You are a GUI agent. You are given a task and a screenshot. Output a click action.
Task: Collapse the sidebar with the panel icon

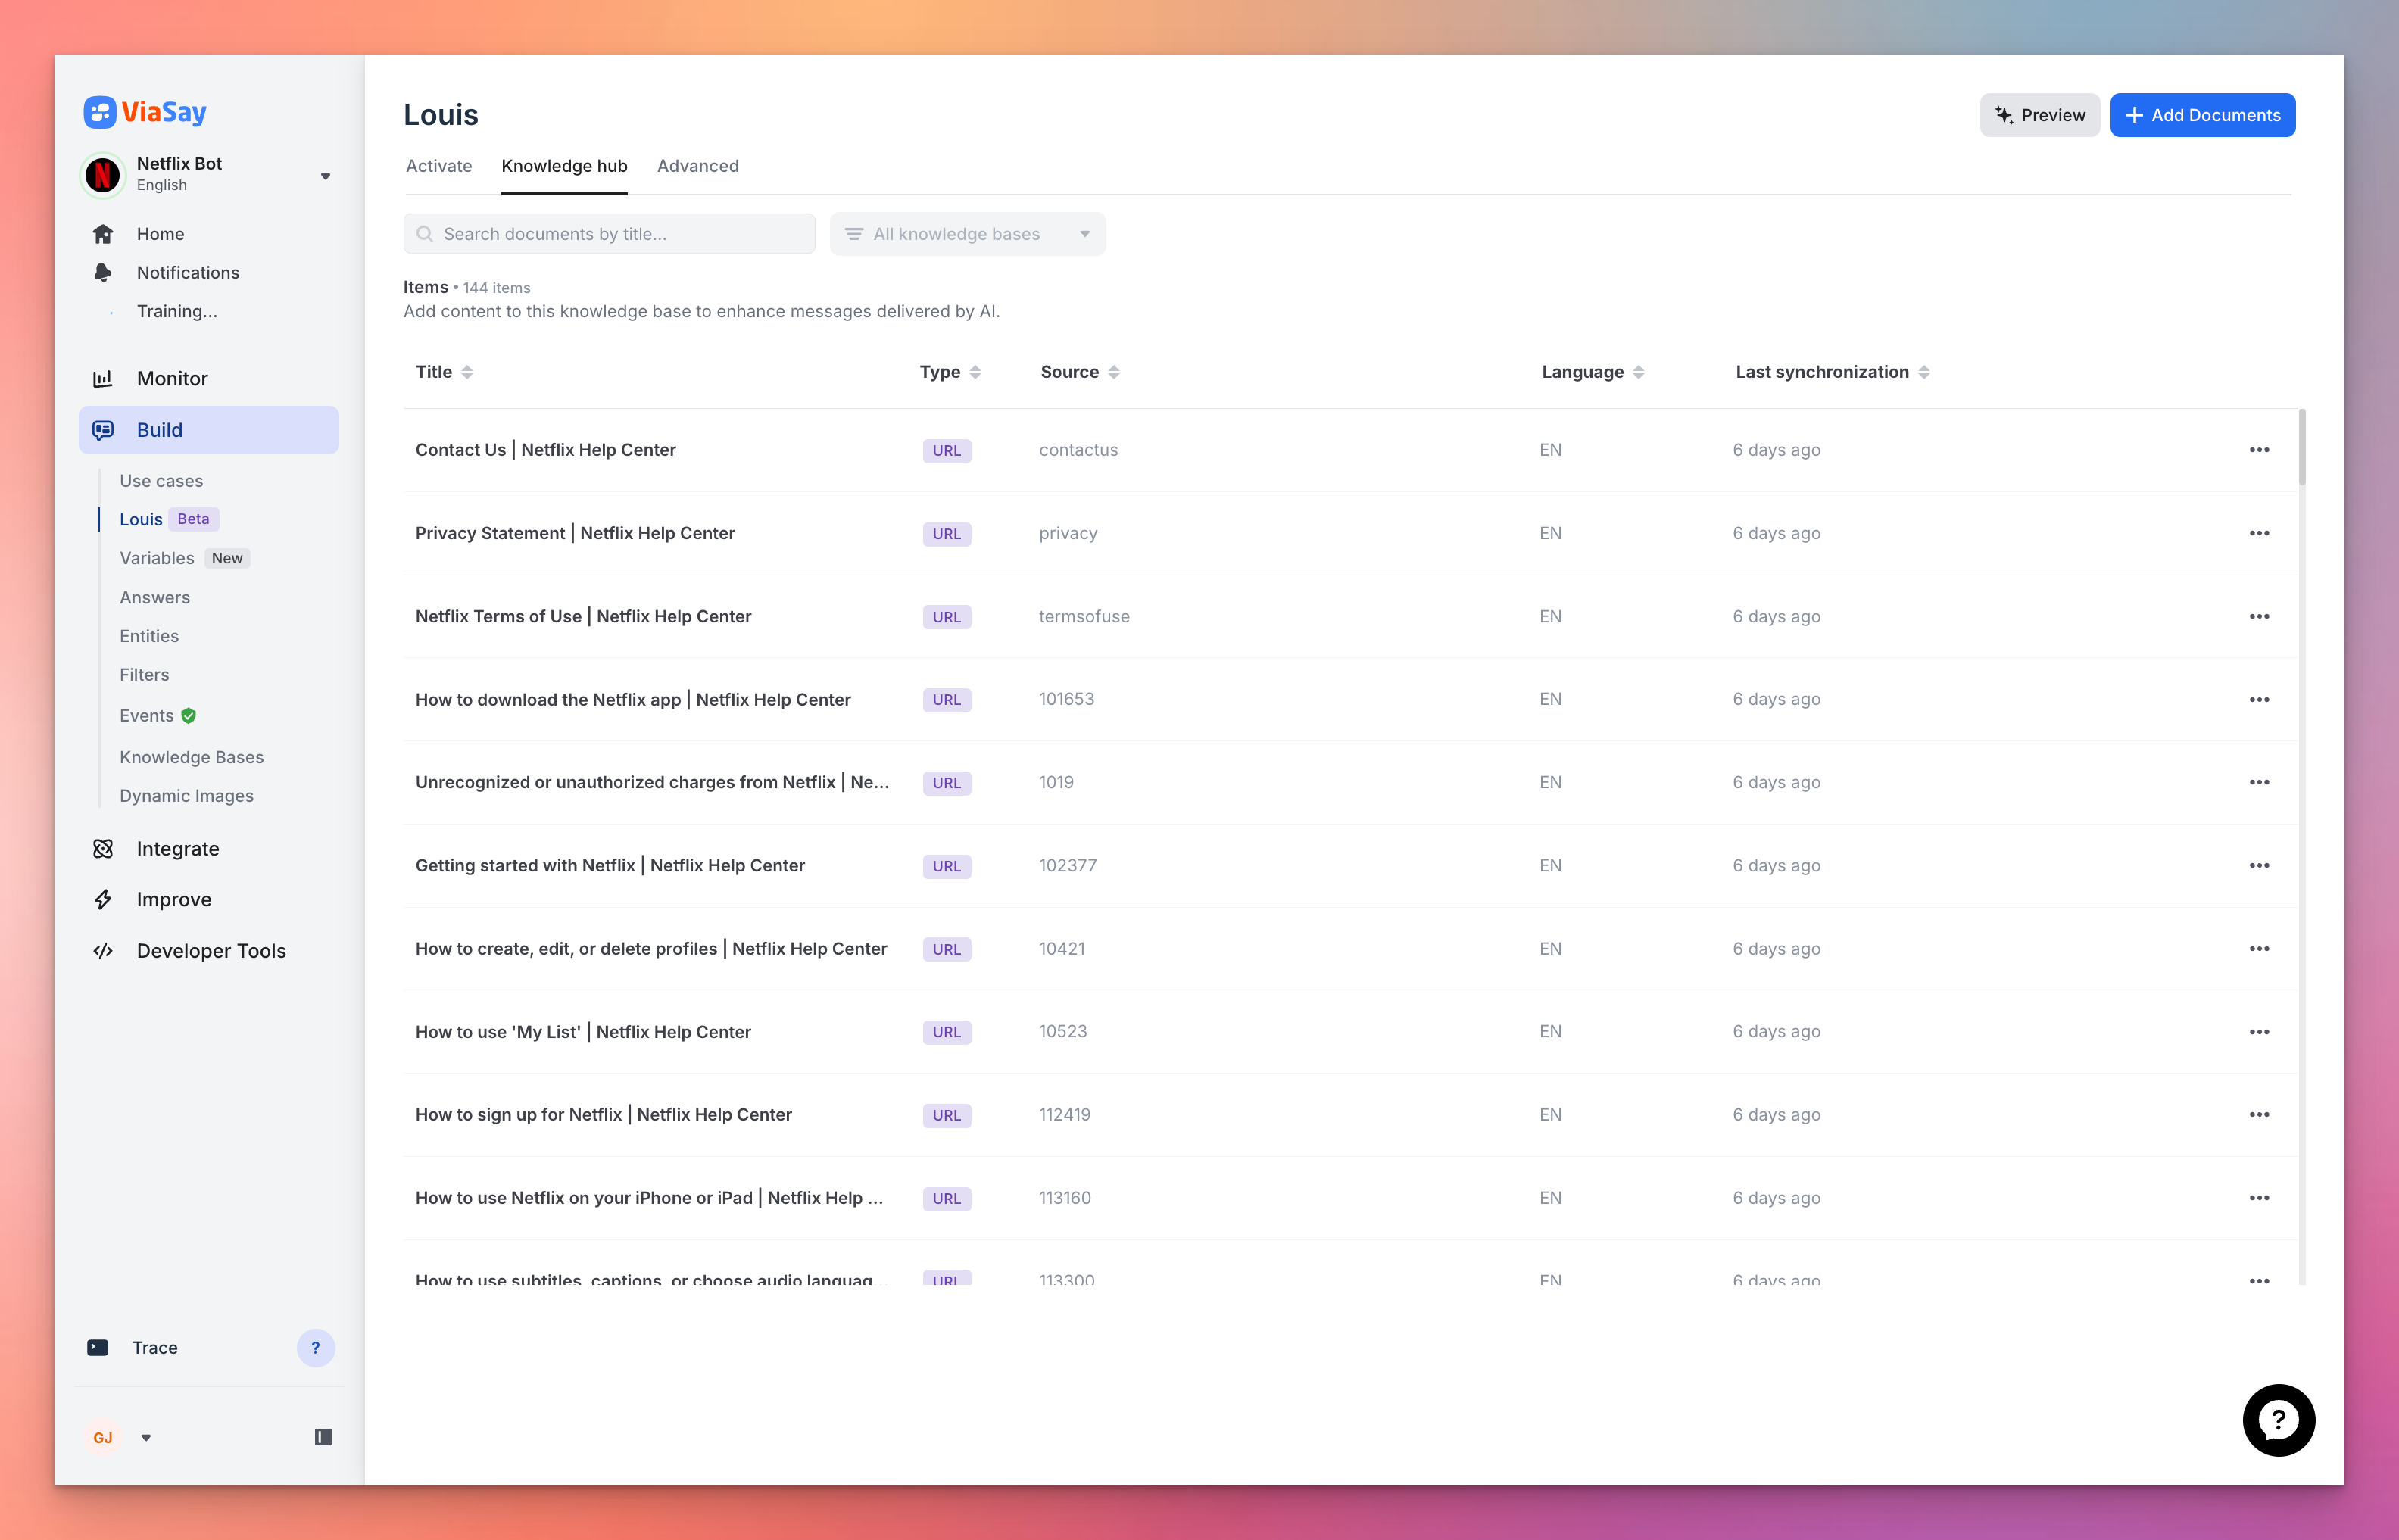(323, 1437)
